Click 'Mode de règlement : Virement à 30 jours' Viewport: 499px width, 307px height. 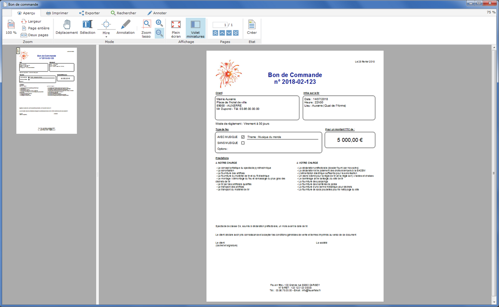[x=243, y=124]
